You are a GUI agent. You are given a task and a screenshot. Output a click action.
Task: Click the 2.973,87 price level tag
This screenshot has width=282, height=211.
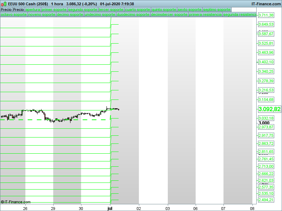266,127
